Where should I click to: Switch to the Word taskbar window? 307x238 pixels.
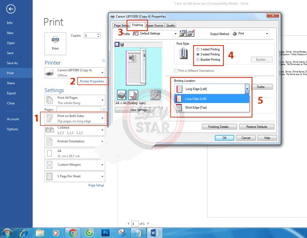point(155,233)
